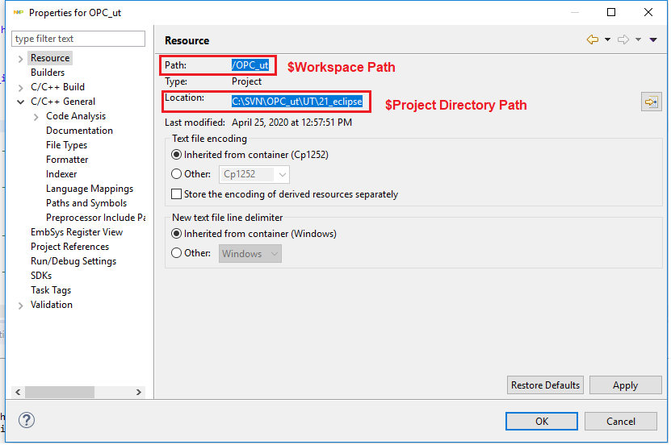The width and height of the screenshot is (671, 445).
Task: Select Other text file encoding radio
Action: pos(177,173)
